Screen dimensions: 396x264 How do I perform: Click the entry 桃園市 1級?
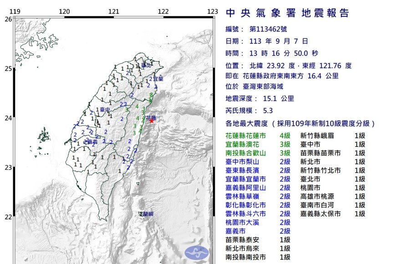[x=333, y=188]
